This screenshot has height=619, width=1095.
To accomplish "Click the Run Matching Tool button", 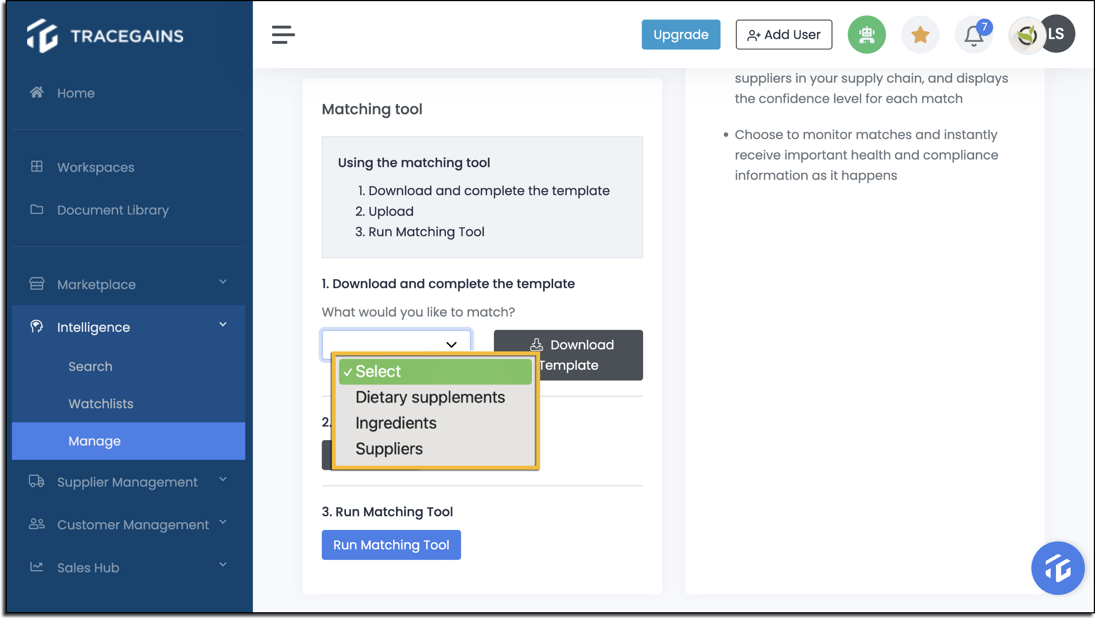I will click(391, 545).
